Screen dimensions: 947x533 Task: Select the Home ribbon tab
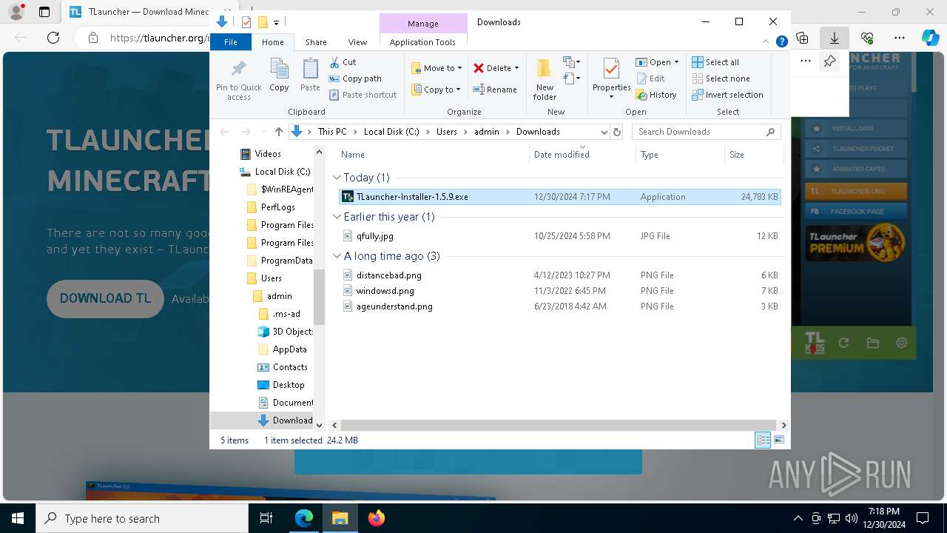tap(272, 42)
